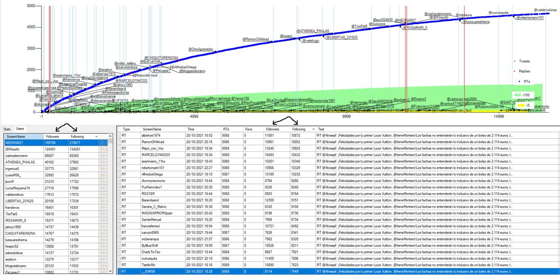Select MADWARRIORSpain row in tweets table

point(339,213)
